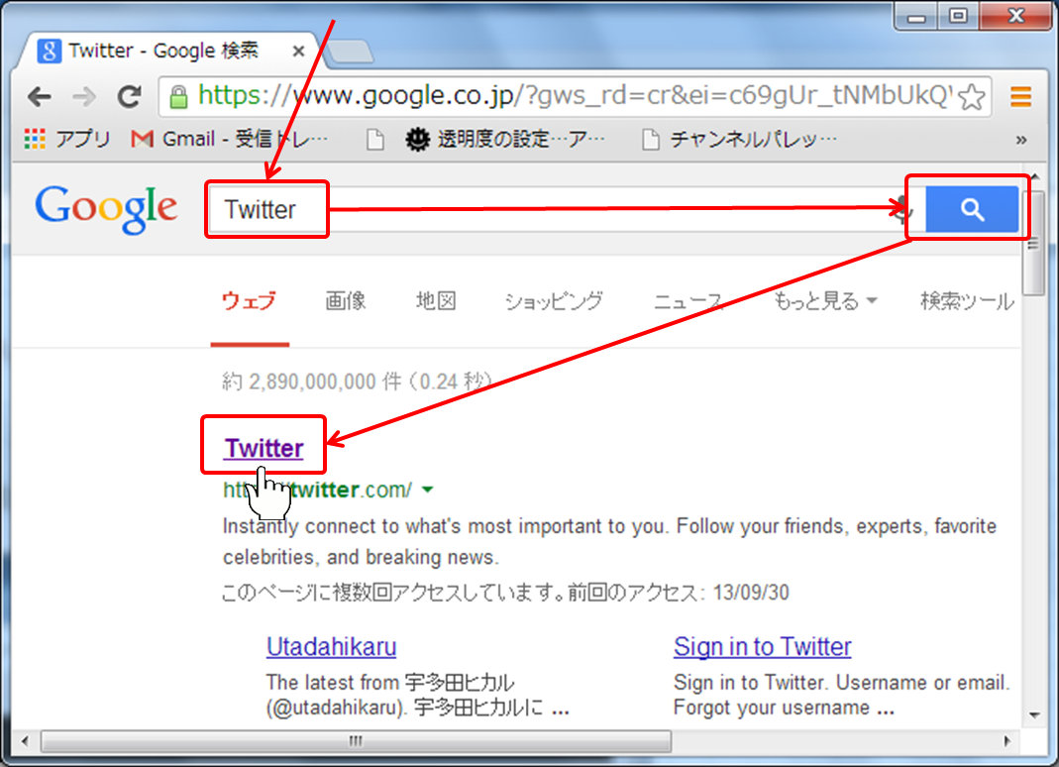Click the forward navigation arrow

click(x=84, y=97)
